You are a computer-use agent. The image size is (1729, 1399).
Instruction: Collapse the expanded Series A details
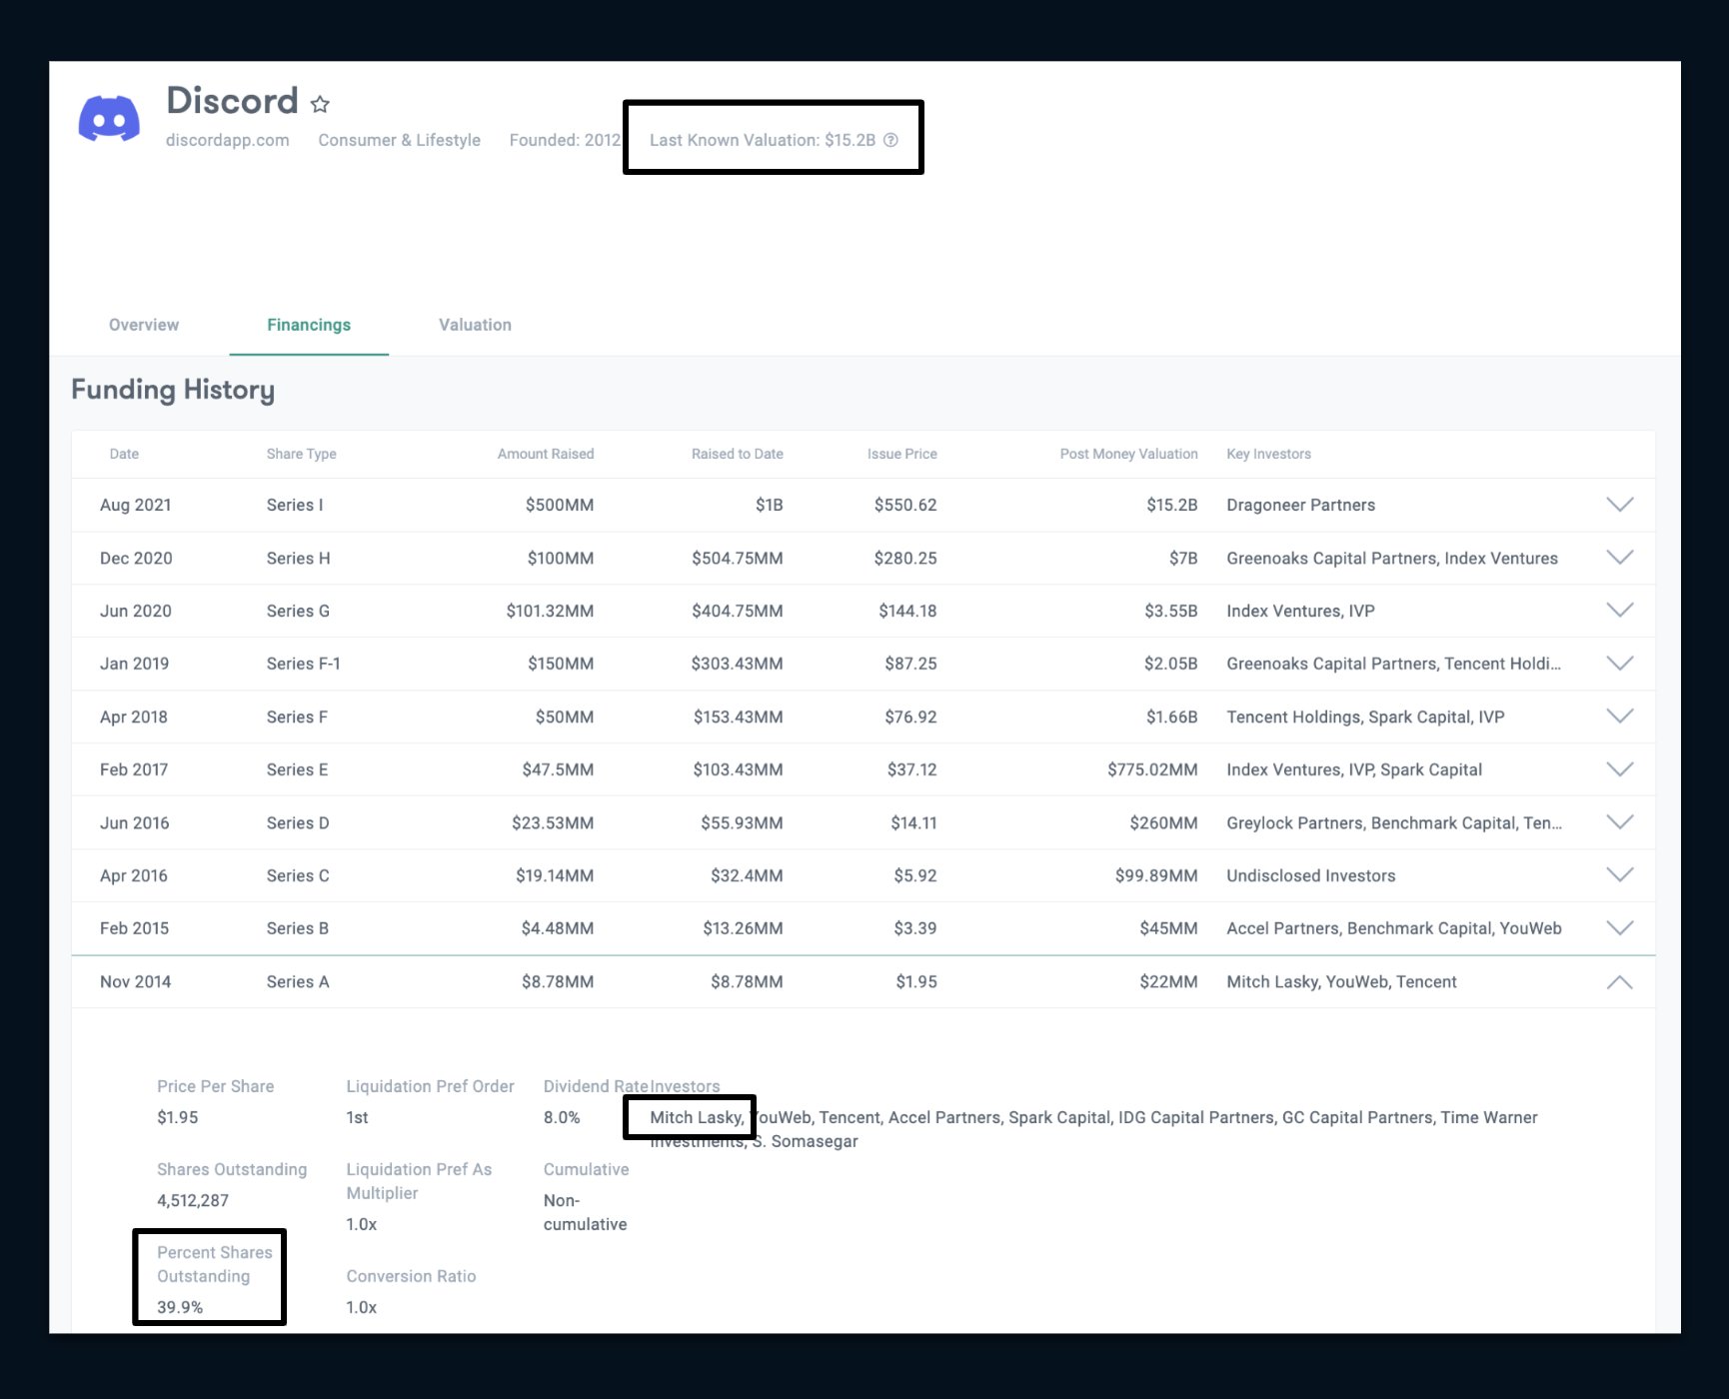coord(1619,981)
